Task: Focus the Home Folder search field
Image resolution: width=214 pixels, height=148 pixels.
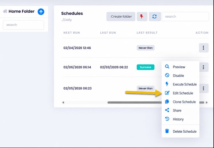Action: 23,25
